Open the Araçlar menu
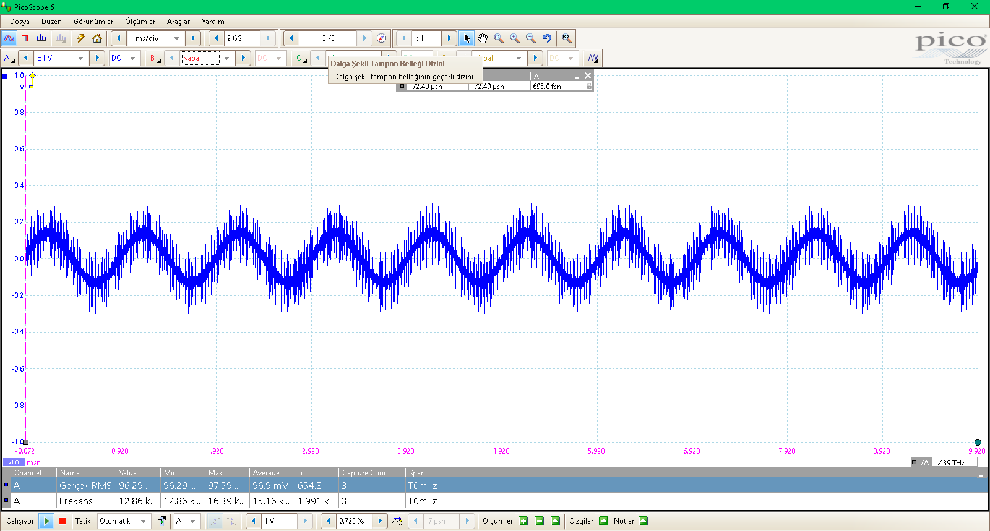 [x=178, y=22]
